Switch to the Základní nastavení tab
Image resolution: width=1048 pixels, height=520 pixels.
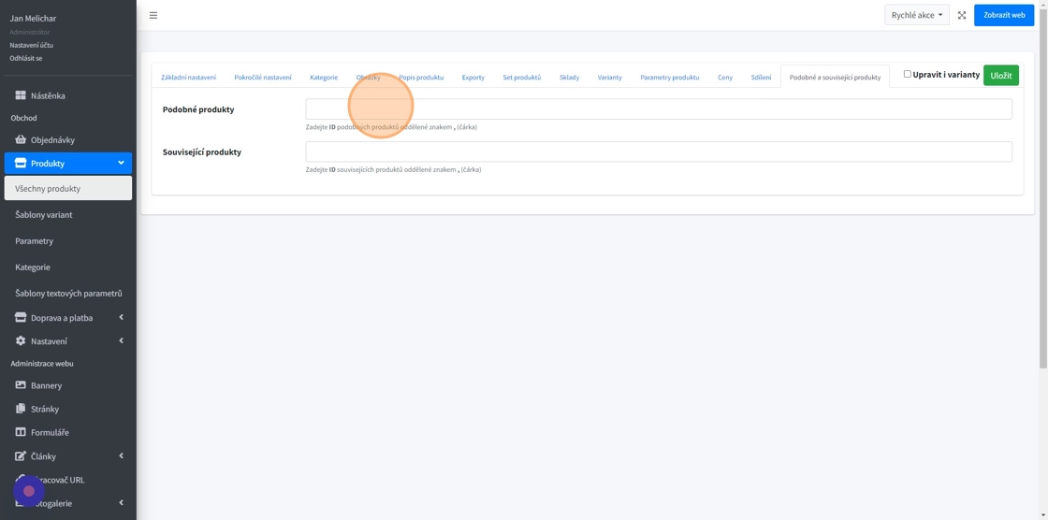point(188,78)
